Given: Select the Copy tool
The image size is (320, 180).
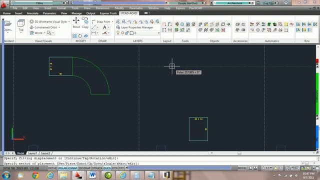Looking at the screenshot, I should coord(85,22).
